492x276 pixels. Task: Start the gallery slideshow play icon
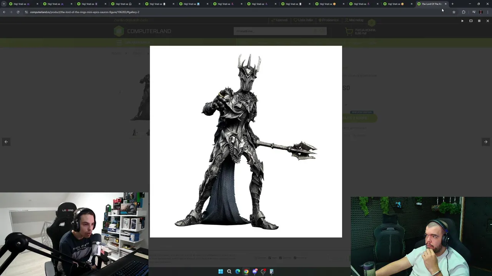click(x=462, y=21)
